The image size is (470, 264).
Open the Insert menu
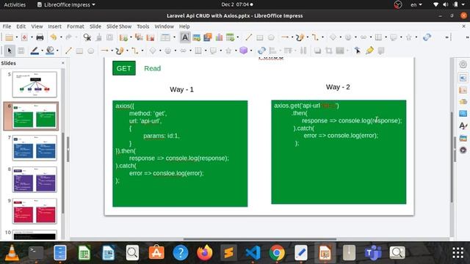tap(54, 26)
